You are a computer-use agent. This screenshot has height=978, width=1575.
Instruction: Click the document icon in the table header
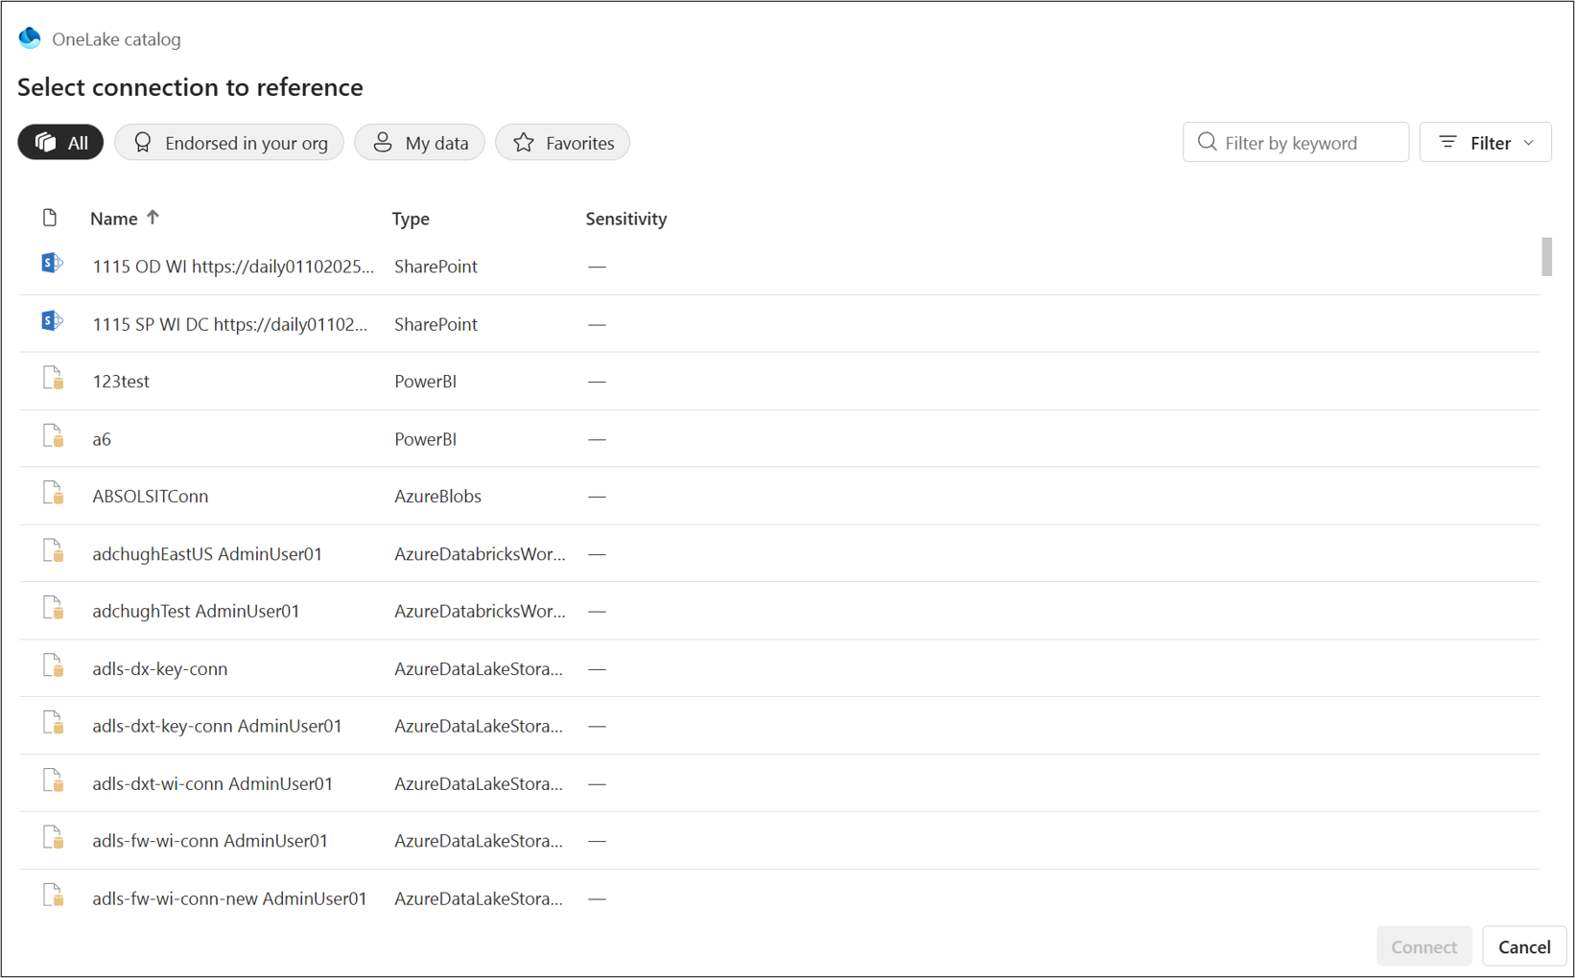[50, 218]
